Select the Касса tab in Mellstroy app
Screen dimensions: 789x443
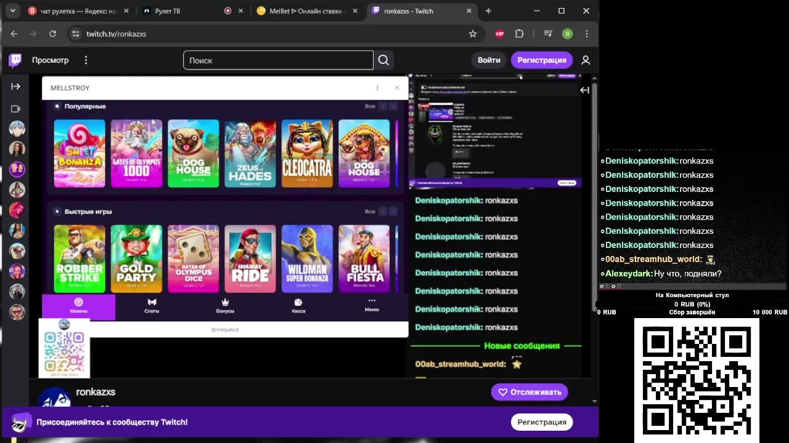(x=298, y=306)
